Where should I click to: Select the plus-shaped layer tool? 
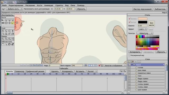coord(13,31)
